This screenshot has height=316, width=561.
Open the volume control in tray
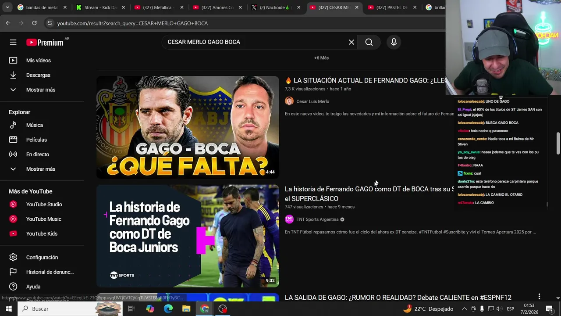(498, 309)
